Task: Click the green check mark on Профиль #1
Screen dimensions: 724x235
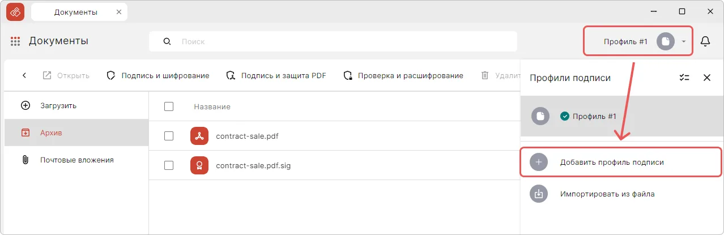Action: 564,116
